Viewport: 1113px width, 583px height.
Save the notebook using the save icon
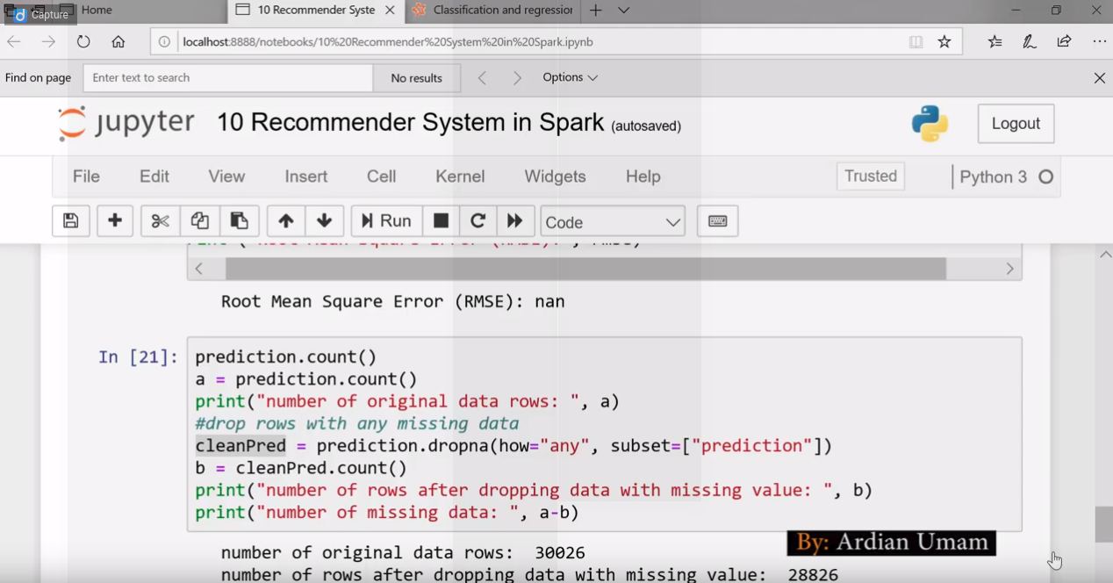(70, 220)
